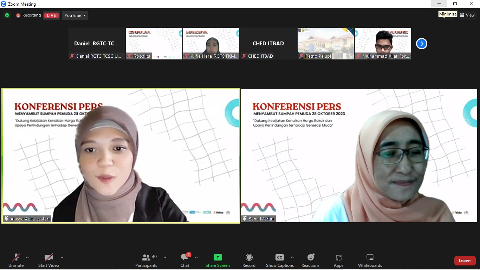480x270 pixels.
Task: Select Retno Palupi video thumbnail
Action: point(326,44)
